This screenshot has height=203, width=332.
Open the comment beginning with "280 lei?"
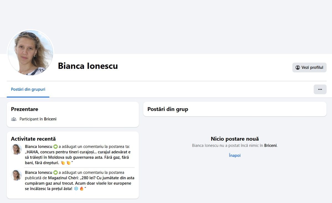pos(80,183)
